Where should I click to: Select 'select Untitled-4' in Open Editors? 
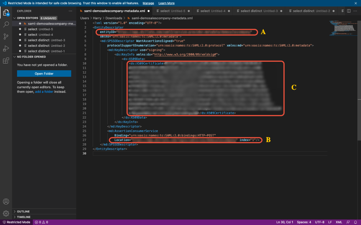click(x=44, y=35)
